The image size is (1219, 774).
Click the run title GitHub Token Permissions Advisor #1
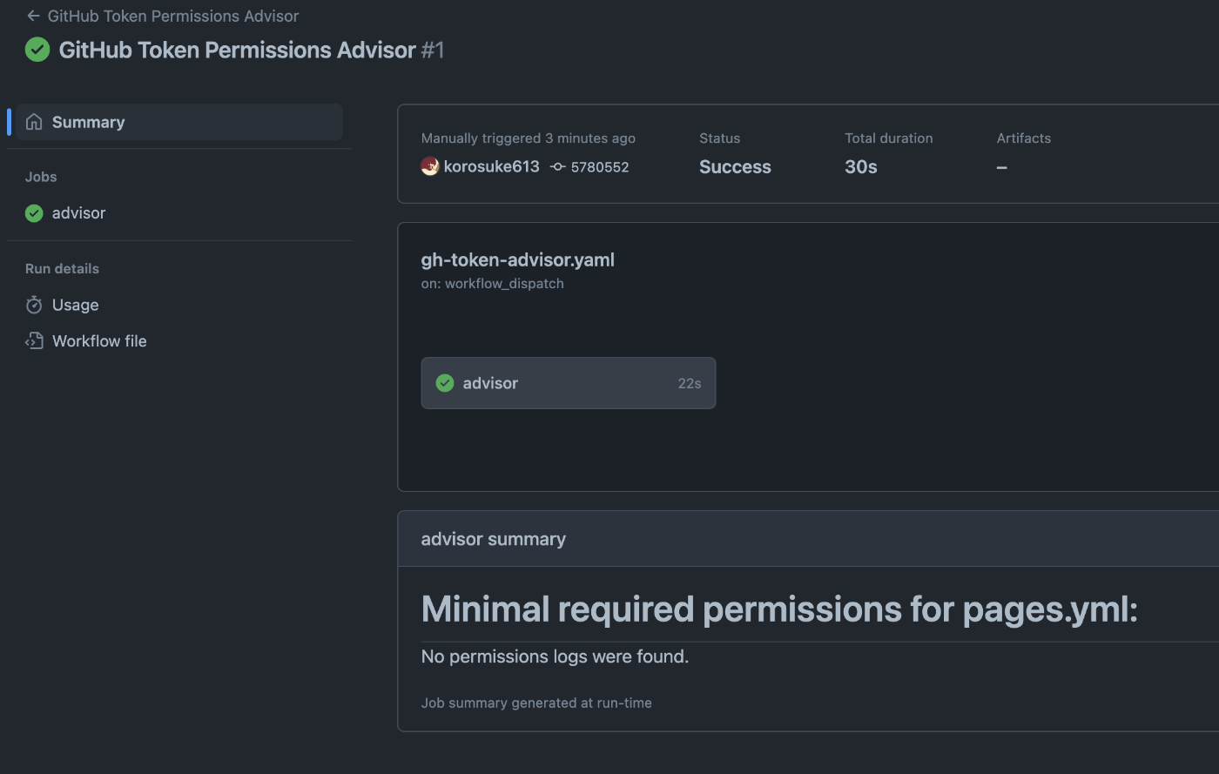(x=252, y=50)
